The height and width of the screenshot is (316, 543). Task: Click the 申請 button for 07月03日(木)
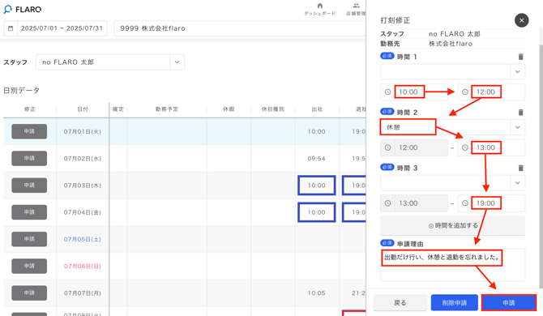pos(29,186)
